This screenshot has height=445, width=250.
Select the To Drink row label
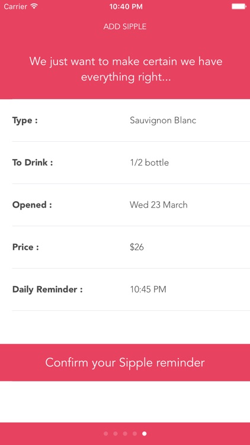[33, 163]
